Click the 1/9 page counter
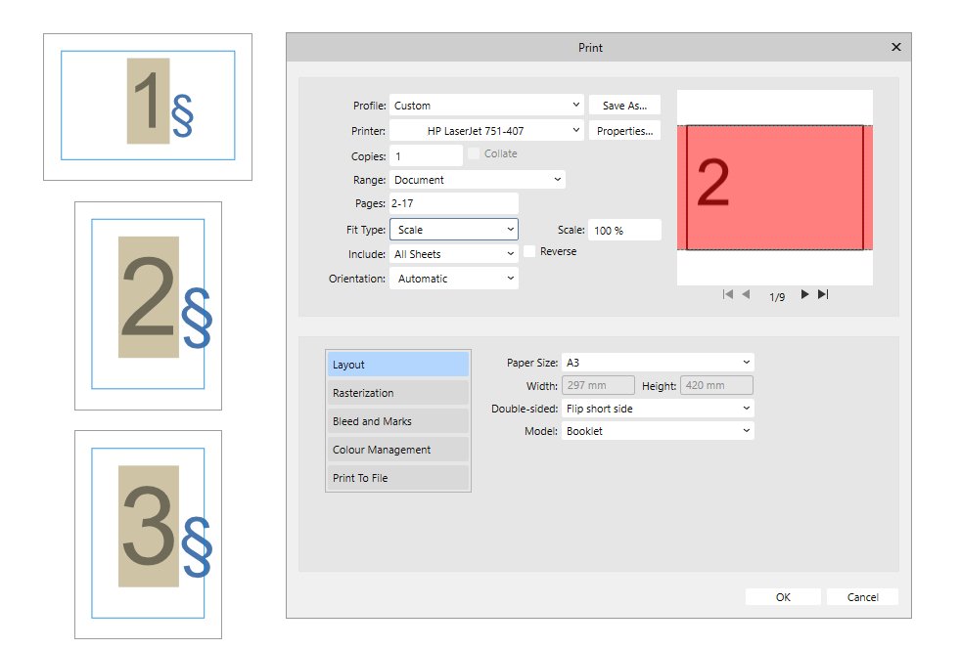This screenshot has height=649, width=960. (777, 297)
